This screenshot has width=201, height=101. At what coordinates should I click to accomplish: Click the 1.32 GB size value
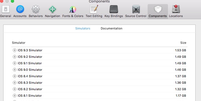tap(180, 89)
